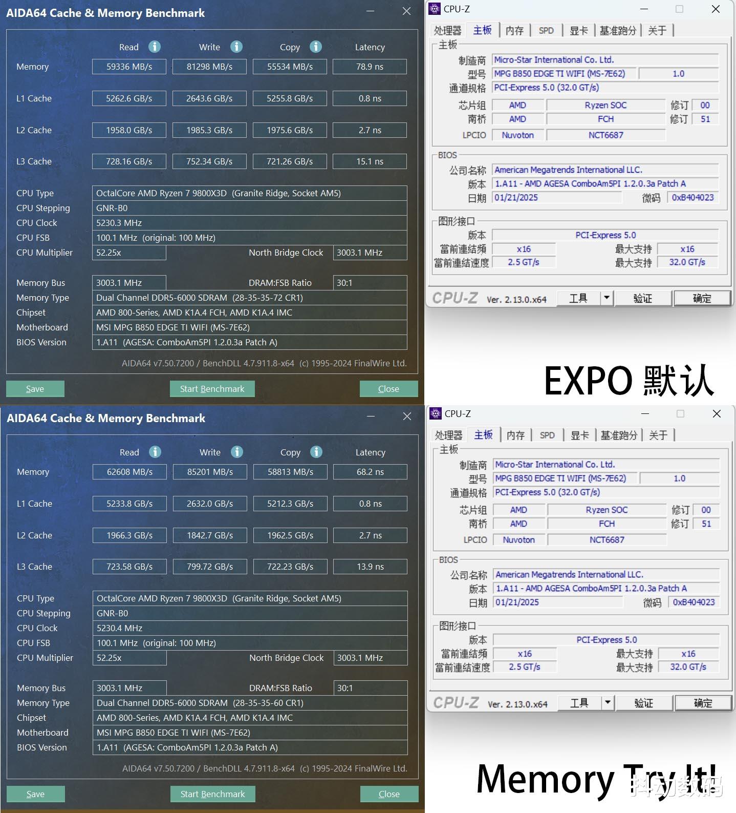Click L3 Cache latency 13.9 ns field
736x813 pixels.
point(370,567)
